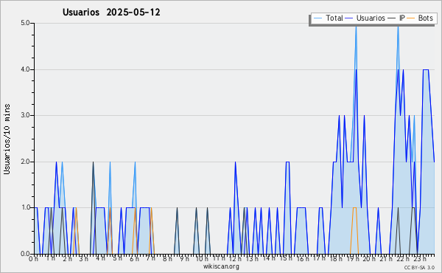Click the orange Bots bump near 19 h
Image resolution: width=442 pixels, height=273 pixels.
pos(354,208)
